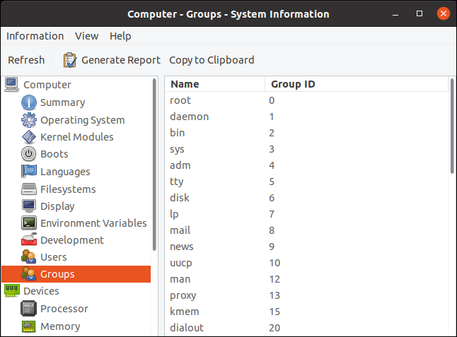Sort by the Group ID column header
This screenshot has width=457, height=337.
(x=293, y=85)
